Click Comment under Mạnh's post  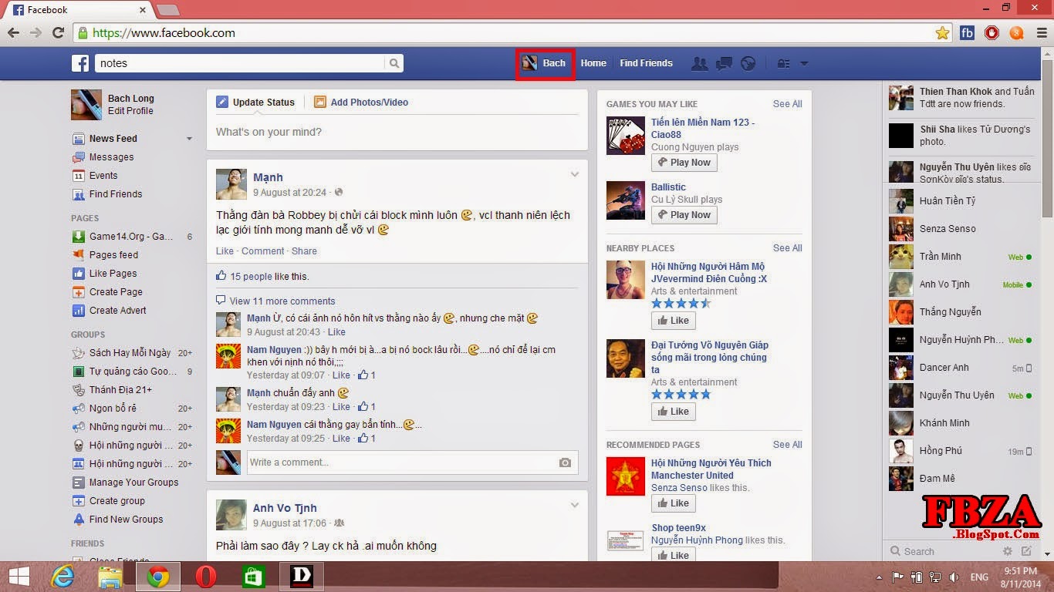coord(262,251)
